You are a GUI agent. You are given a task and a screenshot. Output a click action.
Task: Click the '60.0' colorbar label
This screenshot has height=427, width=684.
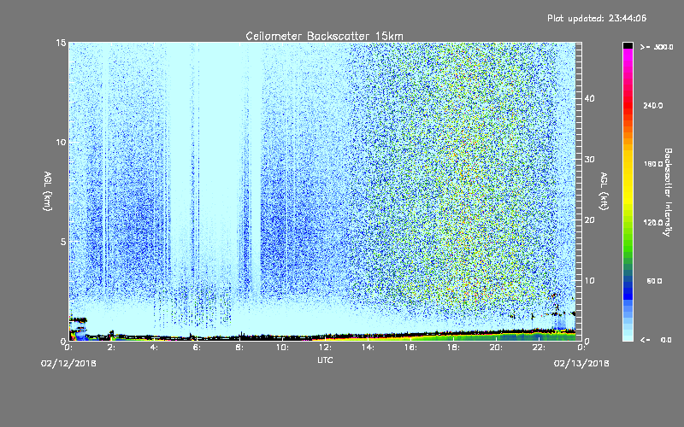click(x=654, y=281)
